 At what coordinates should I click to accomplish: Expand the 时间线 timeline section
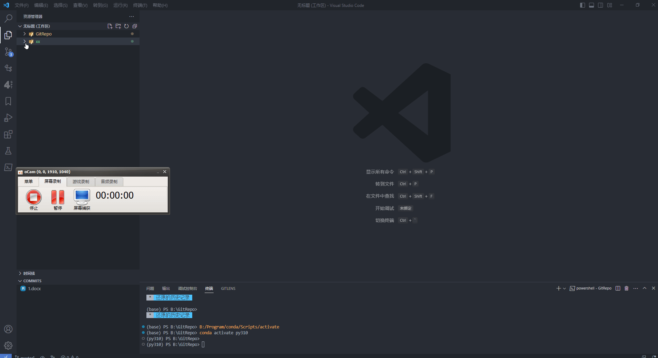pos(29,273)
